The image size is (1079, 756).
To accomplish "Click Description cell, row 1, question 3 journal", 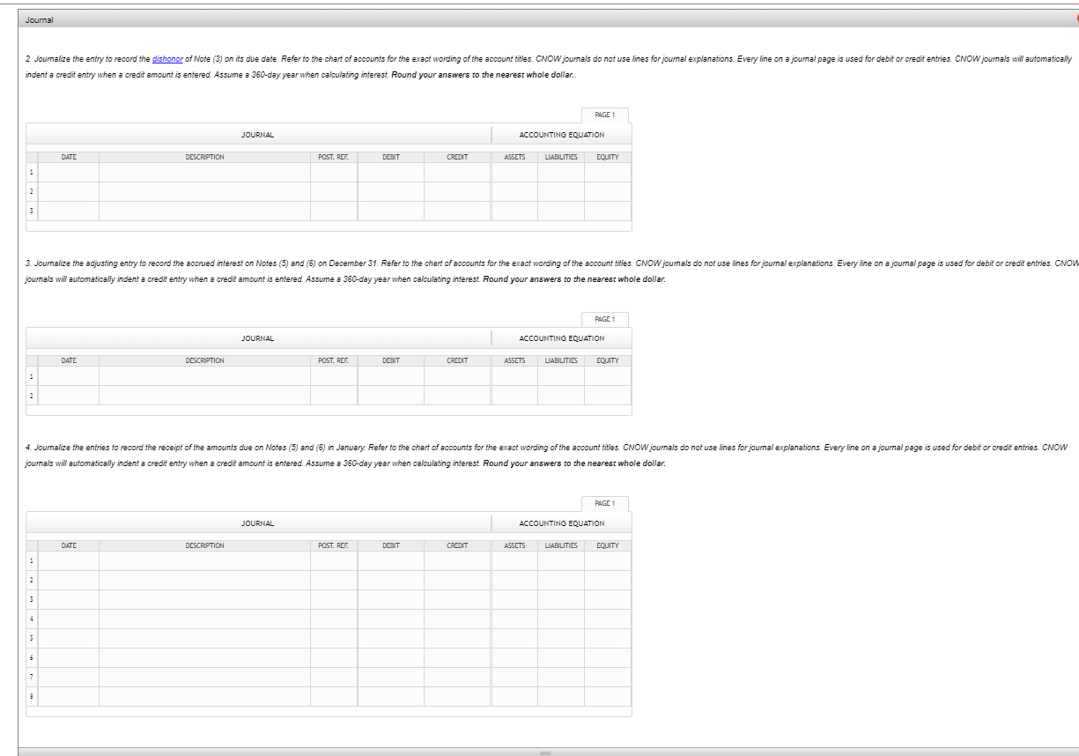I will point(204,376).
